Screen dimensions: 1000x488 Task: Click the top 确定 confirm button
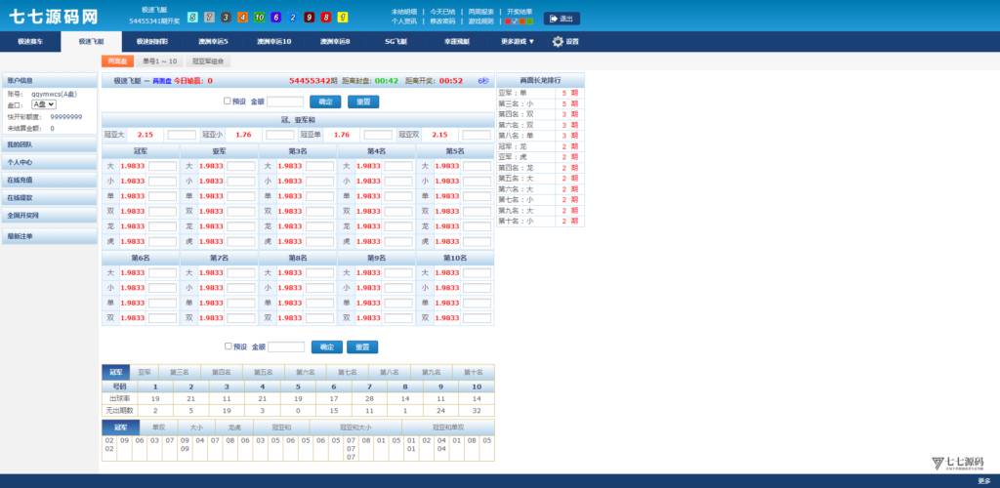coord(325,102)
